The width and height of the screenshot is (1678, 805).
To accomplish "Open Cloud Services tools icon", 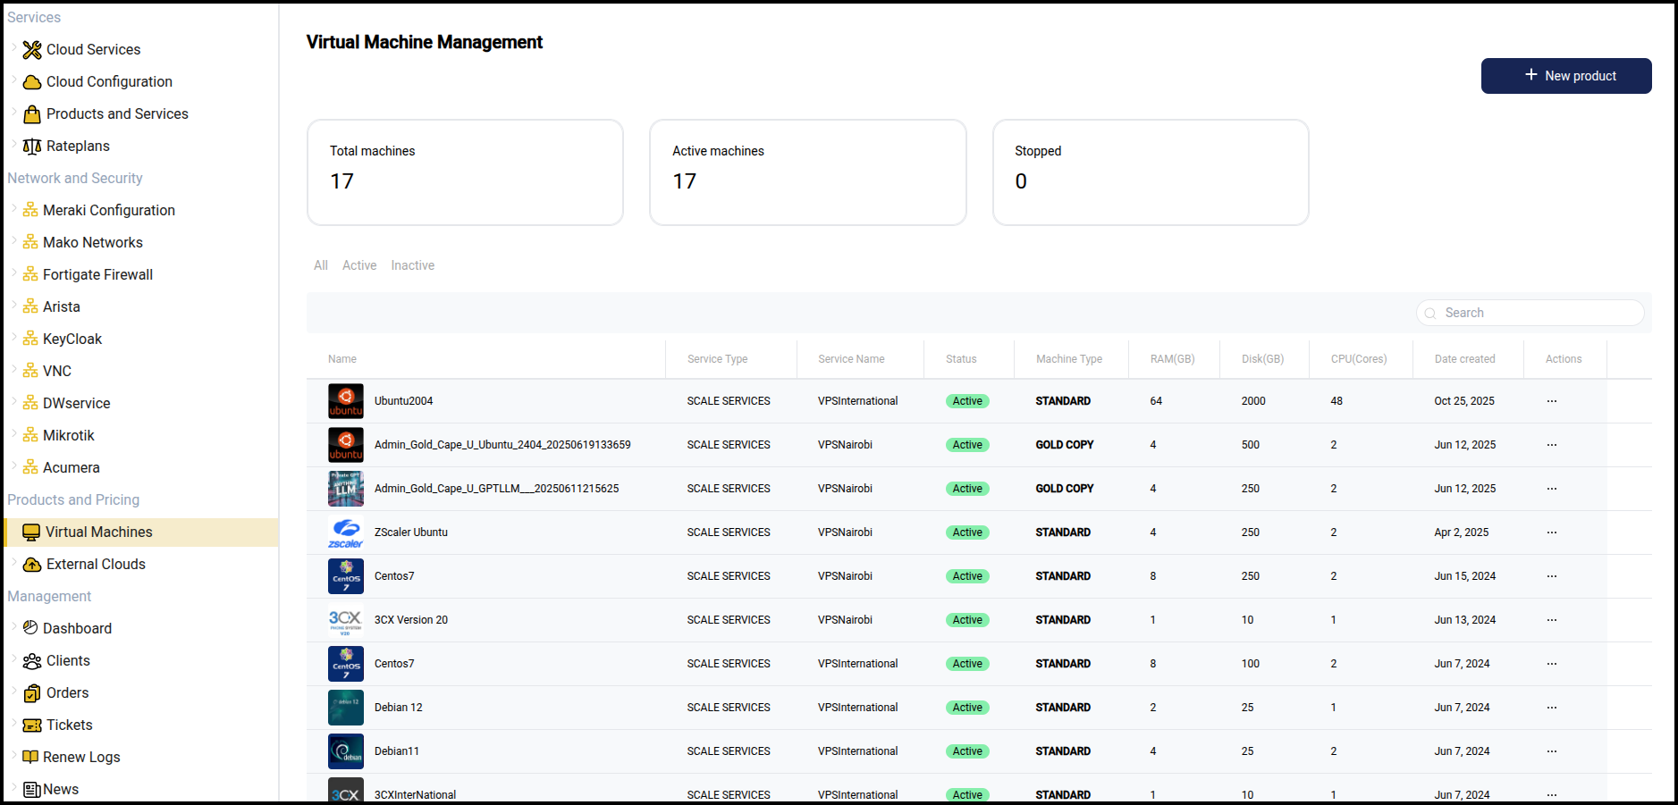I will 32,50.
